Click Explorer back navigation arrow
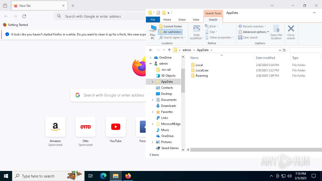Viewport: 322px width, 181px height. tap(151, 50)
